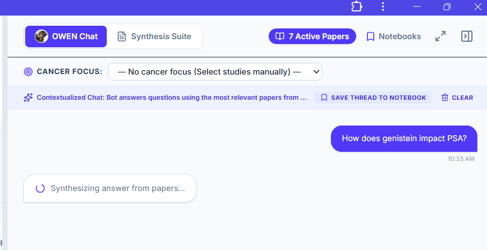Viewport: 487px width, 250px height.
Task: Click the OWEN avatar image
Action: [x=42, y=36]
